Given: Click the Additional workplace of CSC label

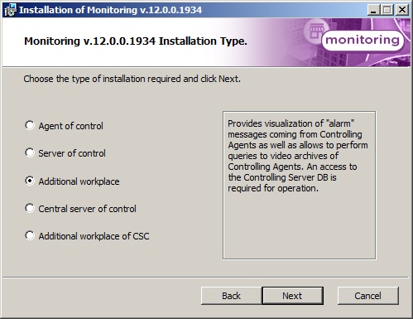Looking at the screenshot, I should click(x=94, y=236).
